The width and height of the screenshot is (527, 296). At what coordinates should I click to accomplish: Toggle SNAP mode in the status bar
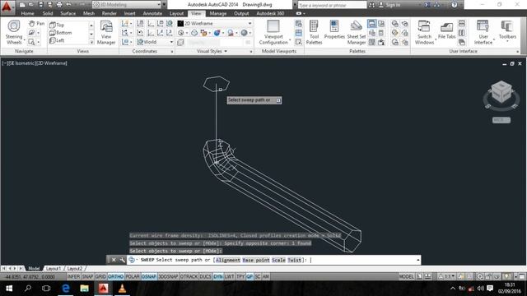pos(87,276)
